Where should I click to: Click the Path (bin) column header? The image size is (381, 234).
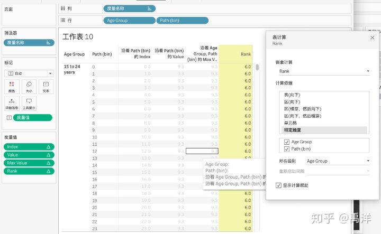pos(102,54)
